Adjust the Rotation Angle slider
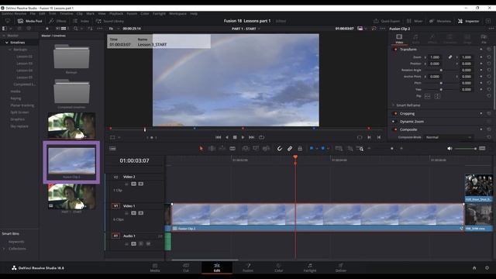This screenshot has height=279, width=496. (441, 71)
